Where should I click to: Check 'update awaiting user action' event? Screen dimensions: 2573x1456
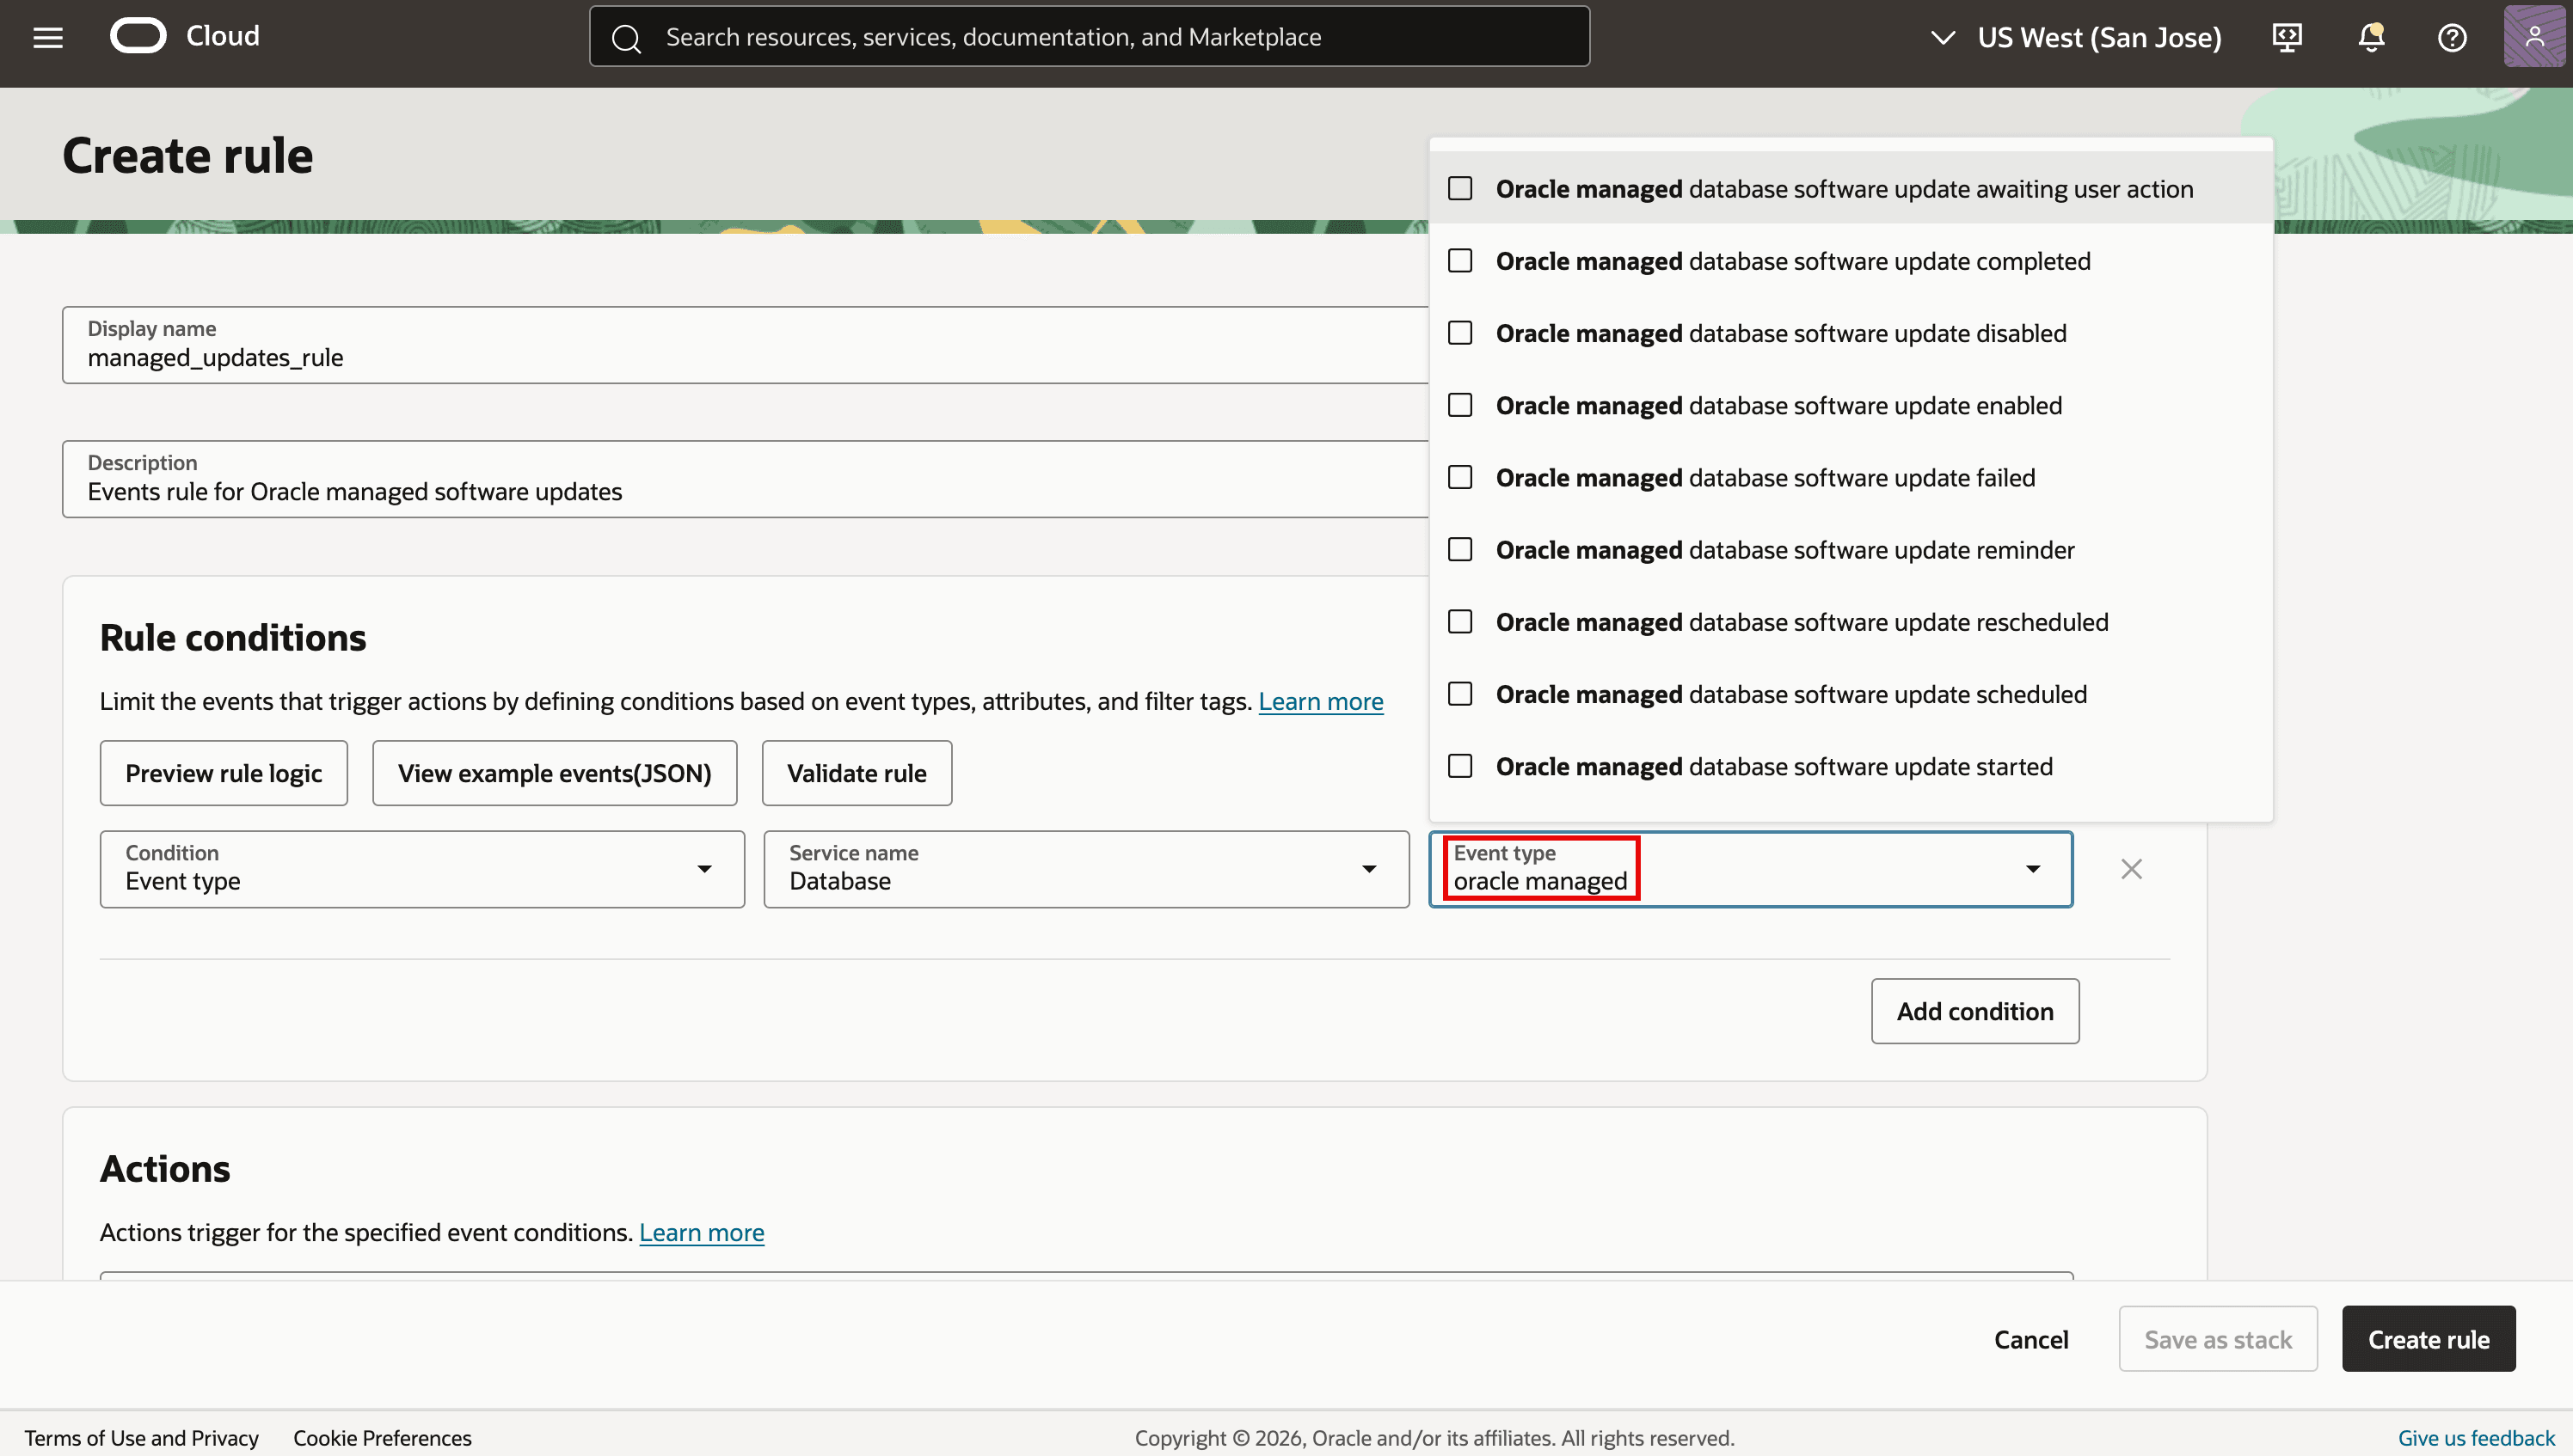pos(1460,189)
